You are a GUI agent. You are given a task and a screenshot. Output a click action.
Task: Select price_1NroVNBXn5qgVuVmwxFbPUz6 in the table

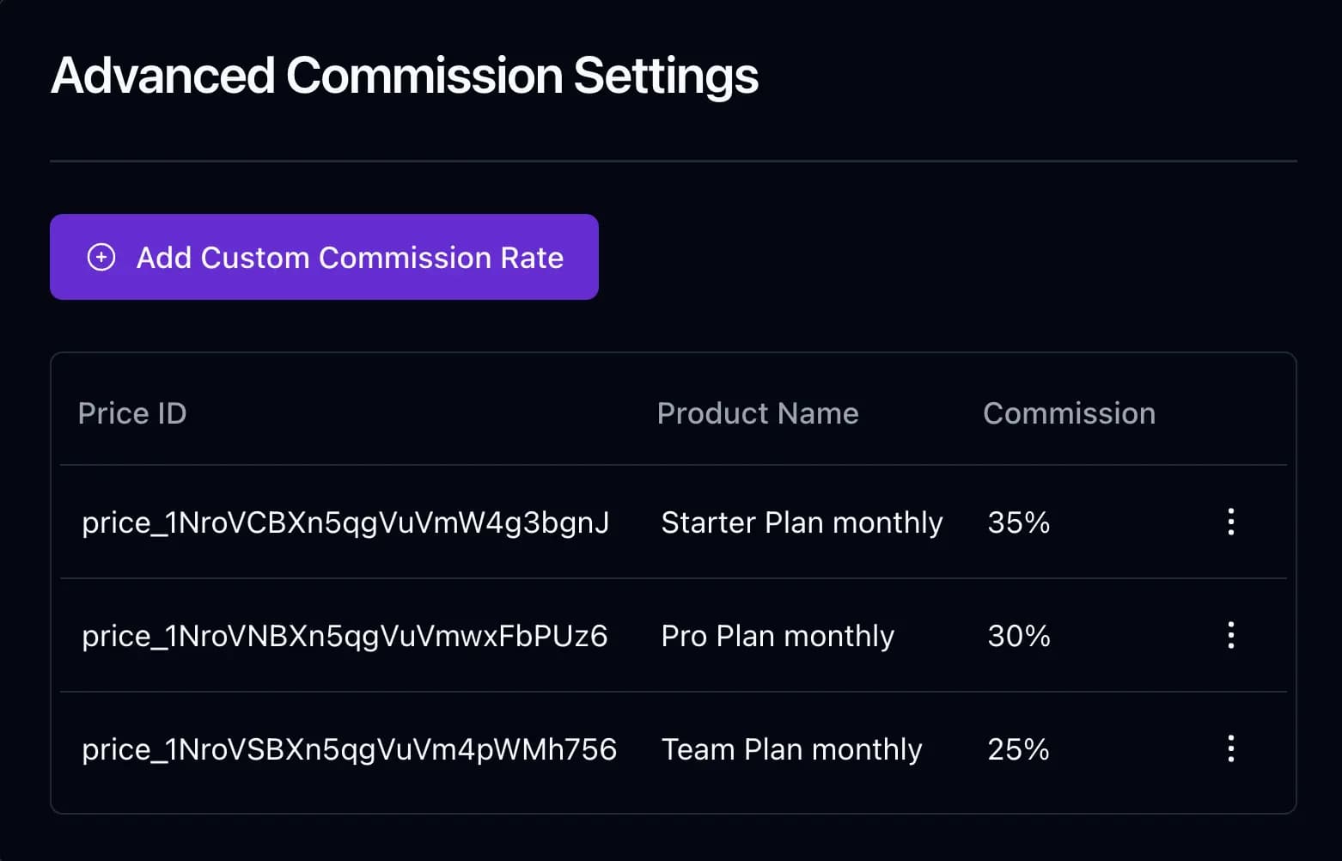click(x=345, y=635)
